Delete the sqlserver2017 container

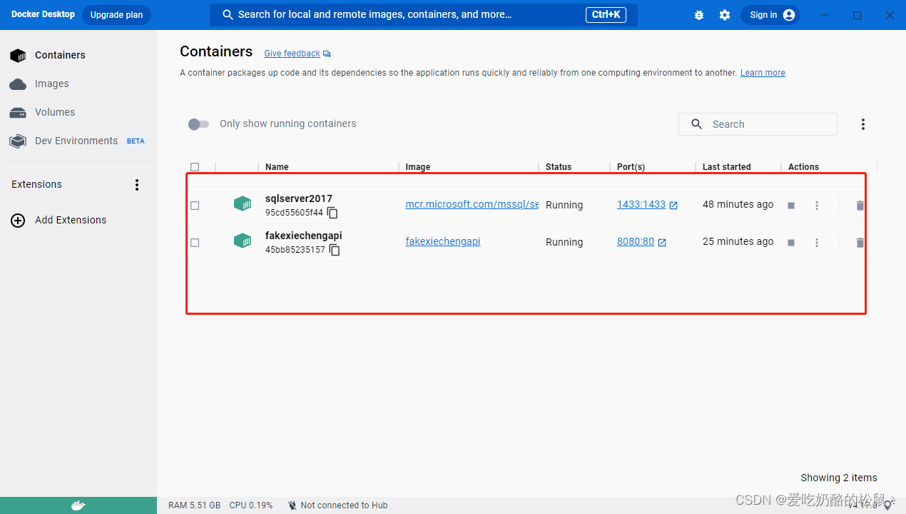pos(860,206)
